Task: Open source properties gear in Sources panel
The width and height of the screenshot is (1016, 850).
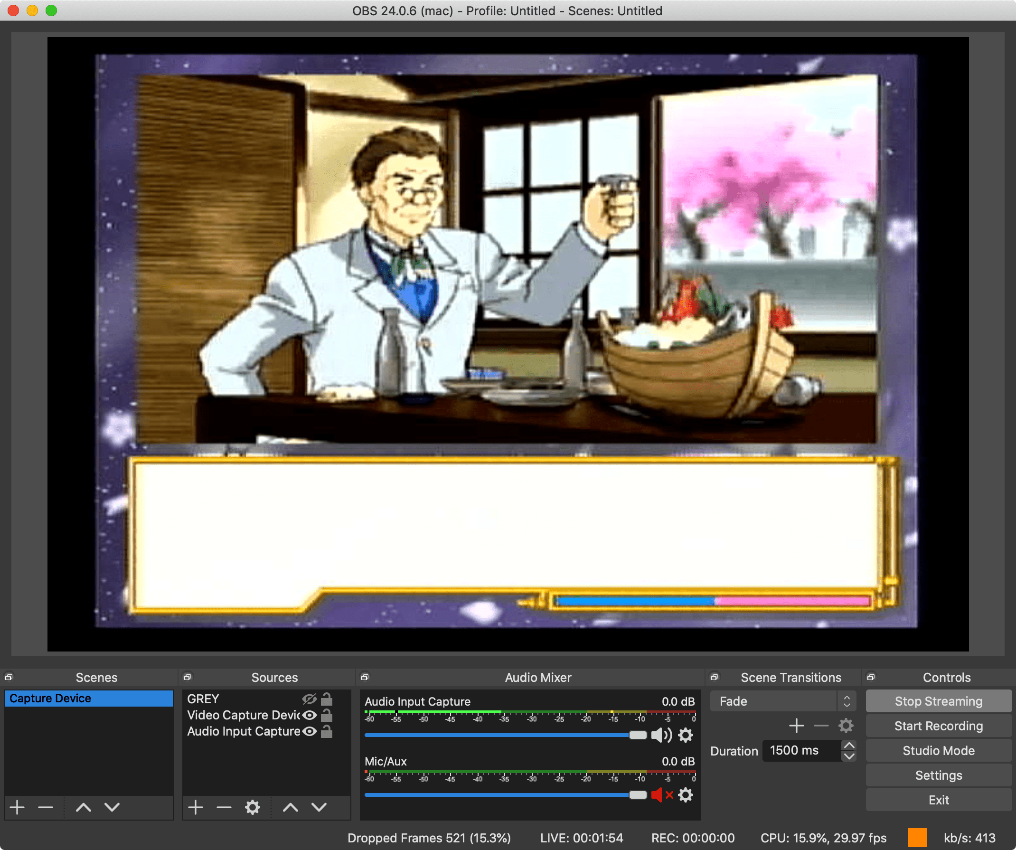Action: [252, 807]
